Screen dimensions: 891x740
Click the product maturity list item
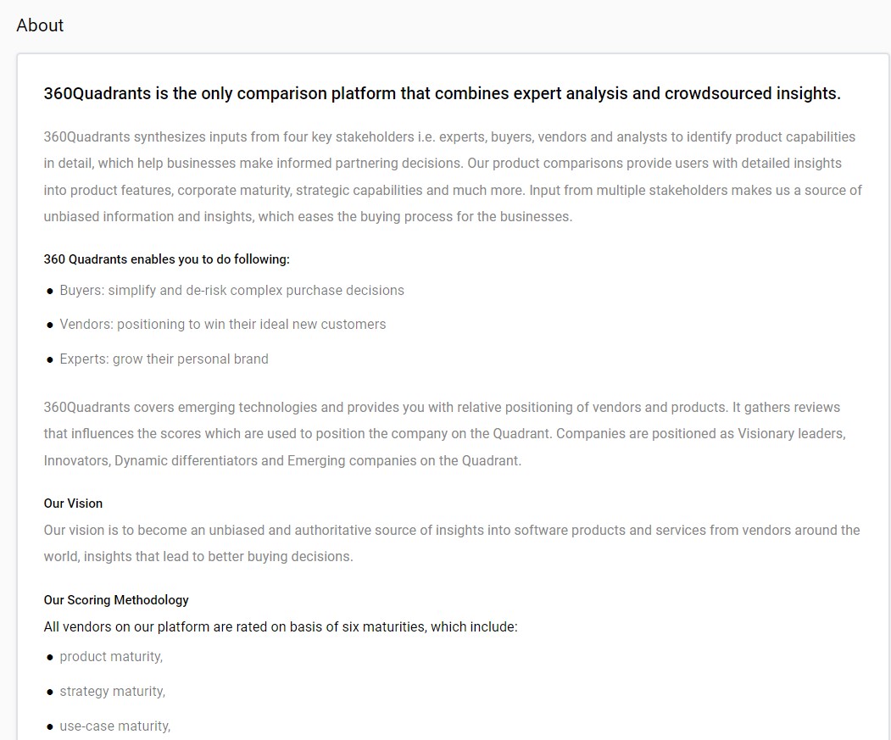pyautogui.click(x=111, y=656)
